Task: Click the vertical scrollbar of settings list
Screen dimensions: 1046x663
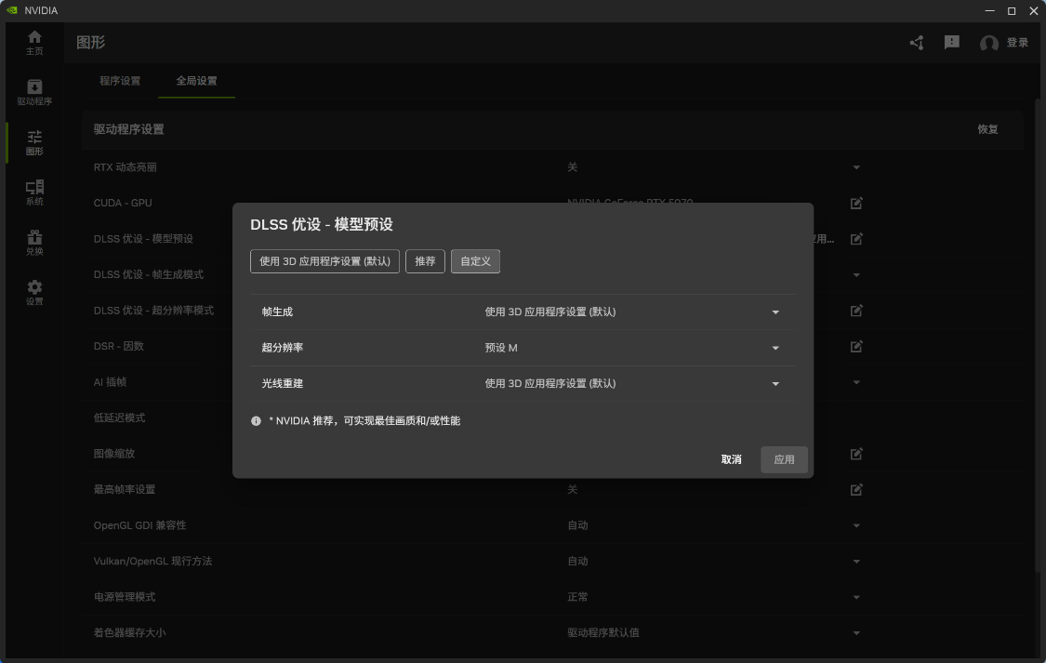Action: point(1038,334)
